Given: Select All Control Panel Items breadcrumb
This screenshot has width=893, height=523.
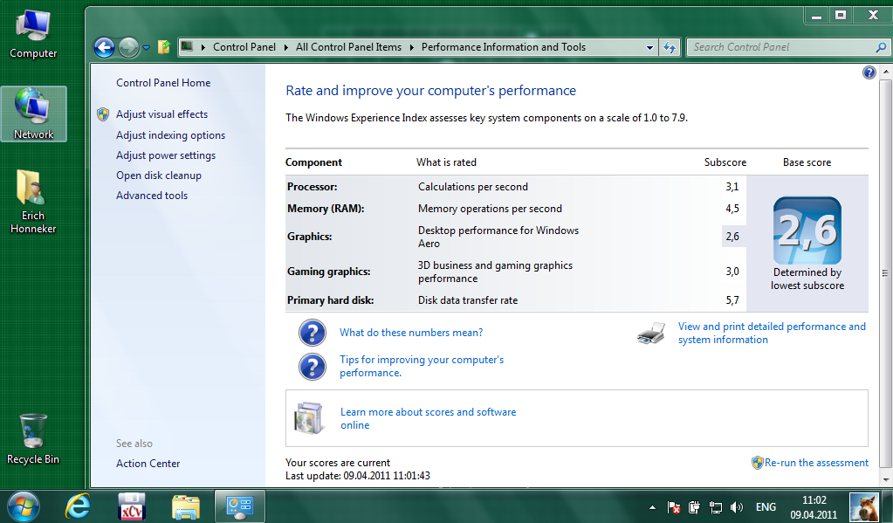Looking at the screenshot, I should pyautogui.click(x=348, y=47).
